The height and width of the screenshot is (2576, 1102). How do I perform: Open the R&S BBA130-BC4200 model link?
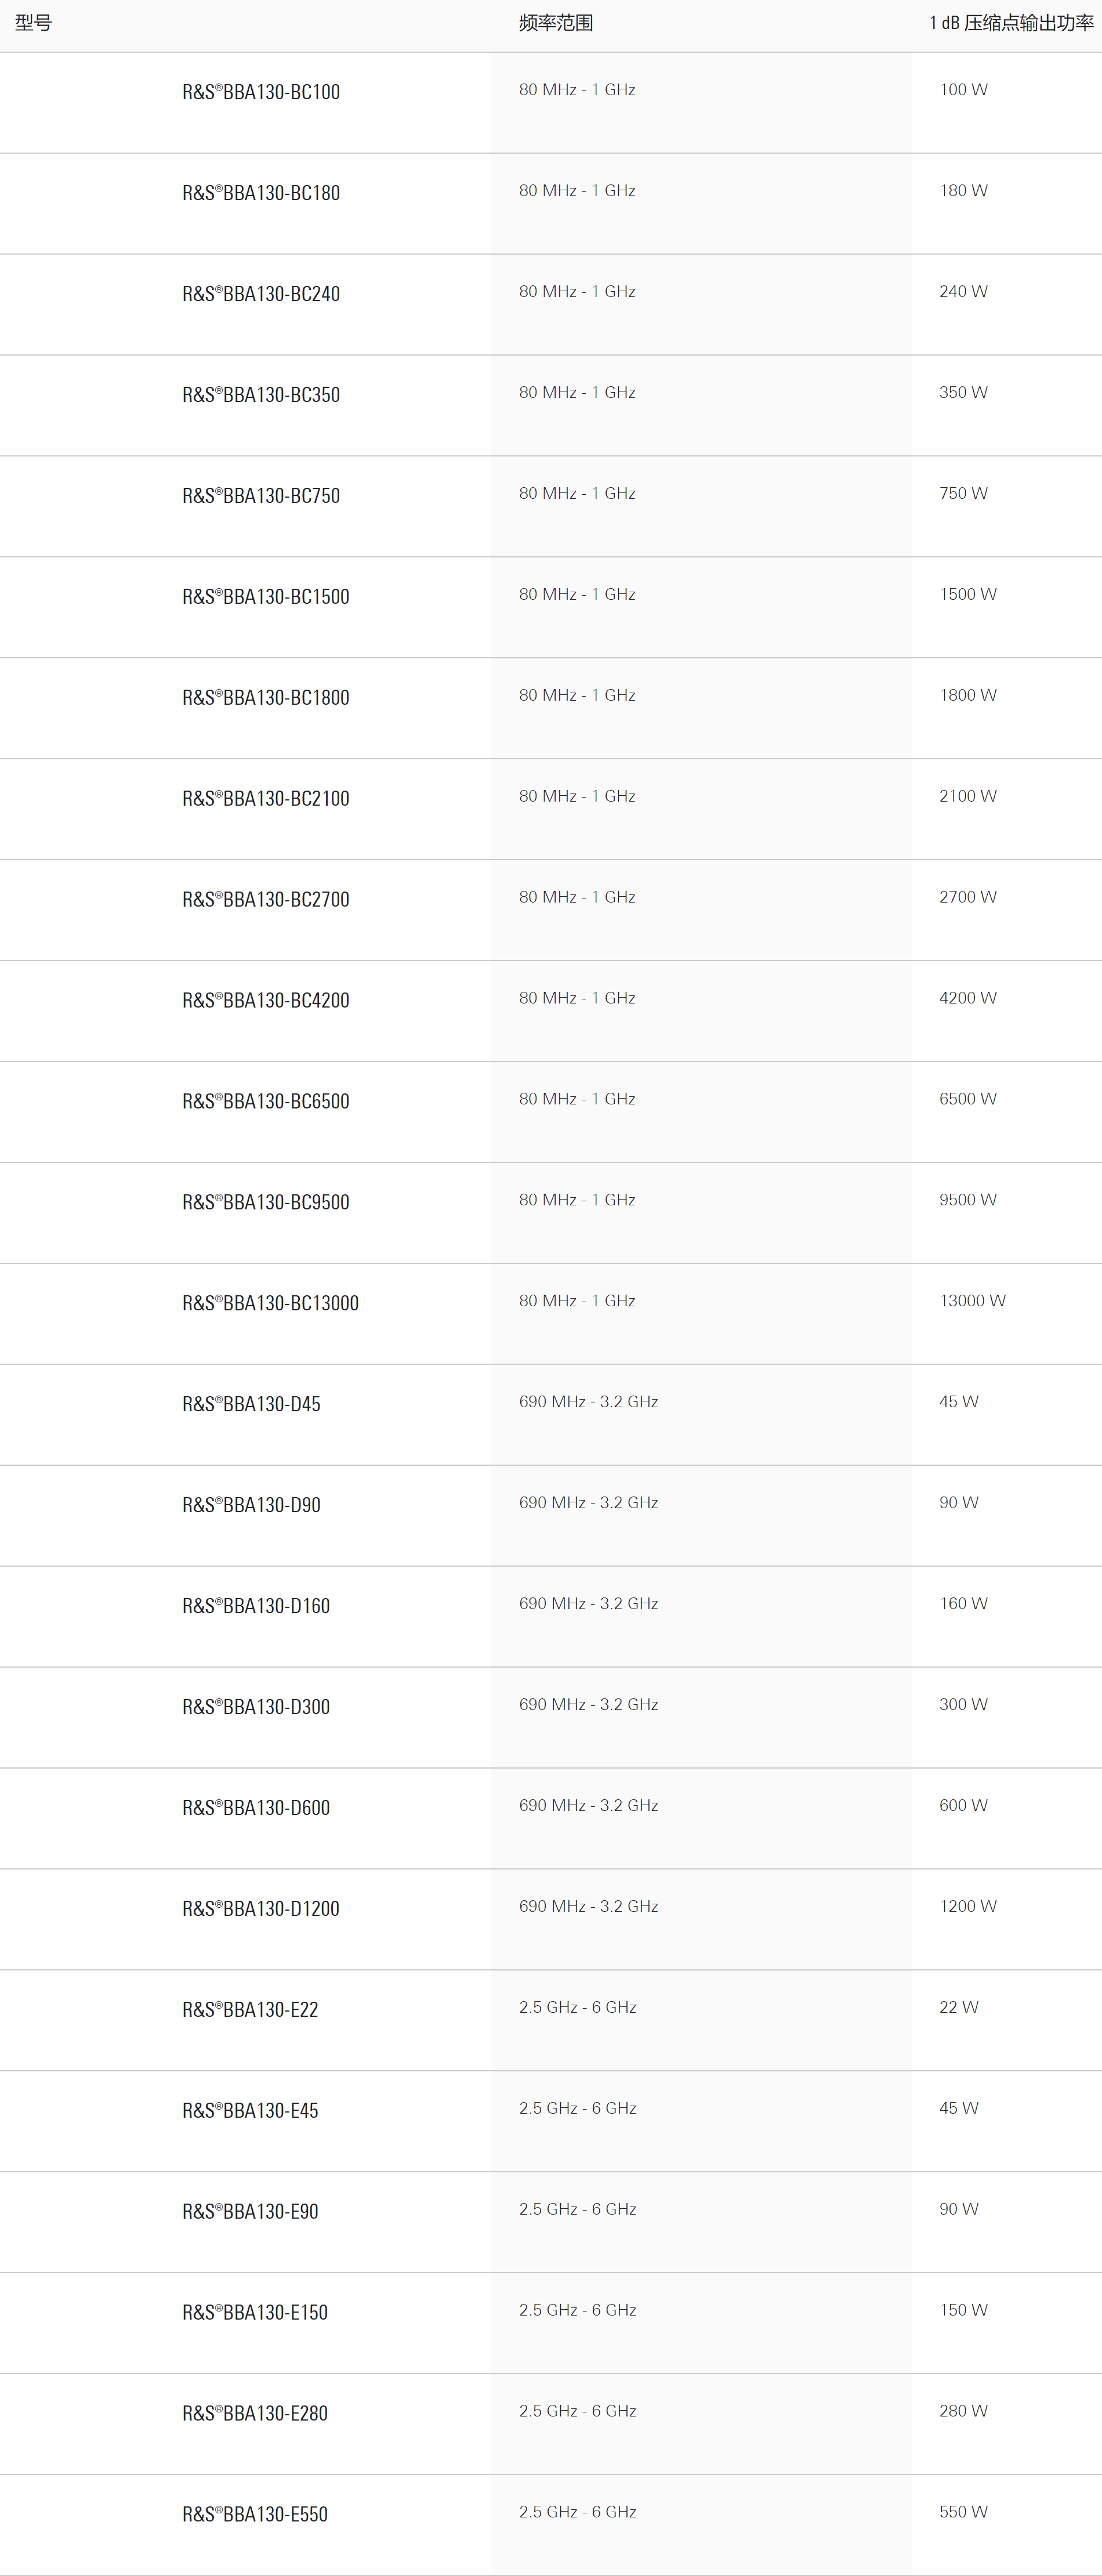pyautogui.click(x=265, y=1001)
